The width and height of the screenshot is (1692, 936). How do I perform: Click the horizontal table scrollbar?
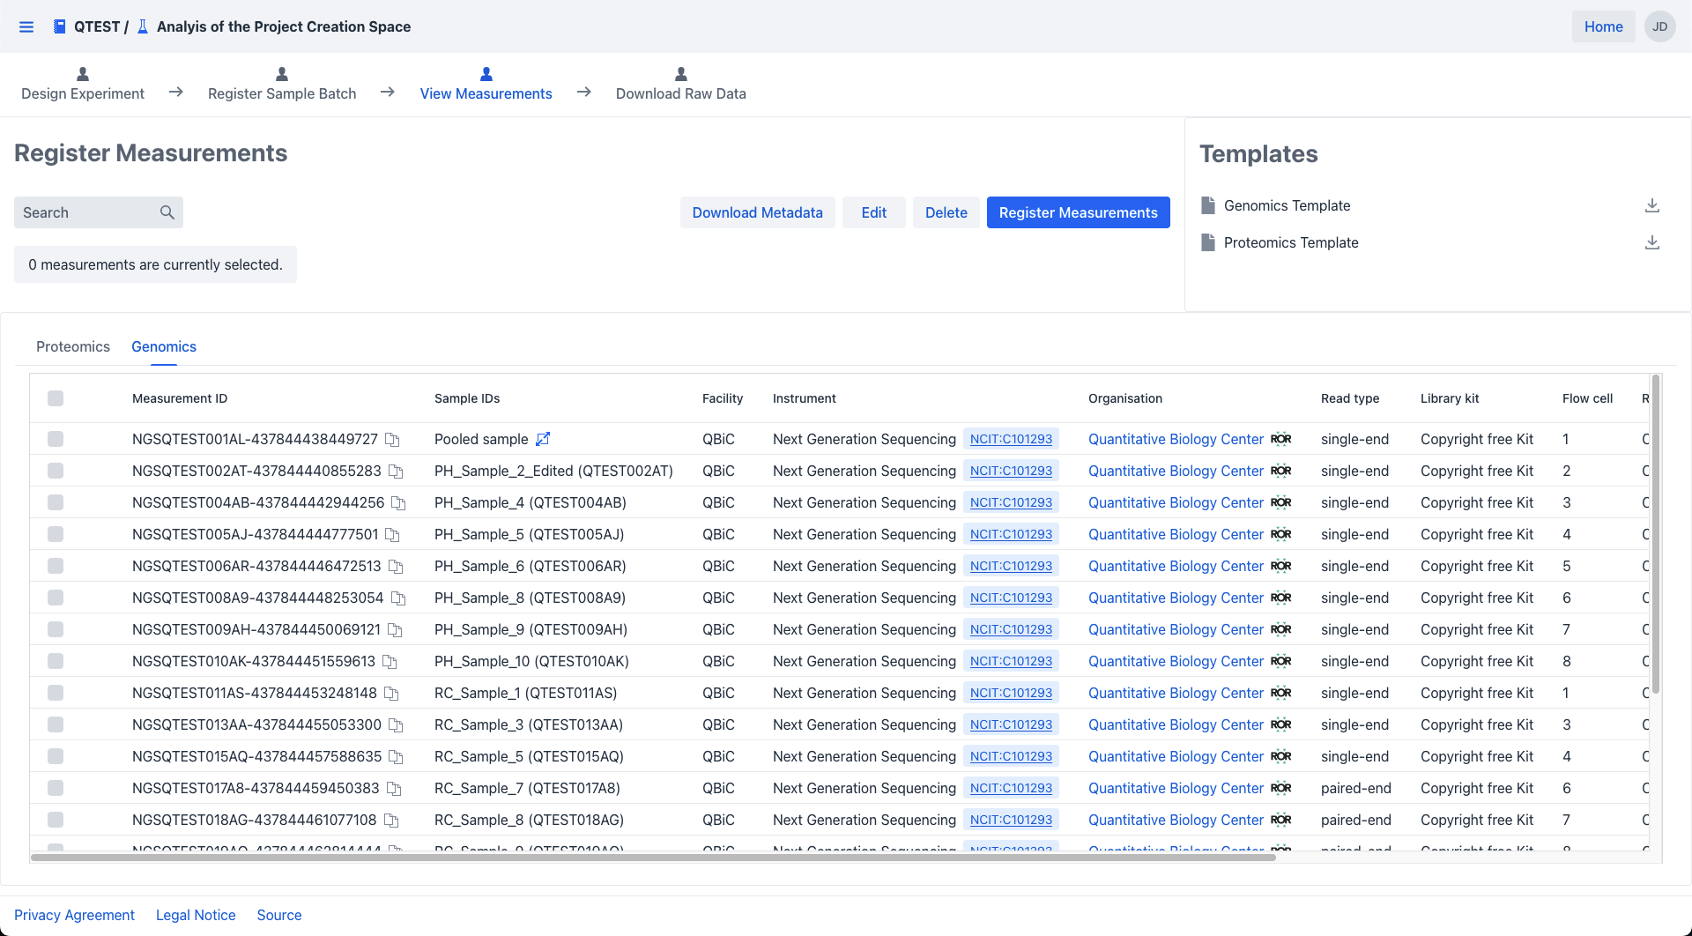click(652, 857)
